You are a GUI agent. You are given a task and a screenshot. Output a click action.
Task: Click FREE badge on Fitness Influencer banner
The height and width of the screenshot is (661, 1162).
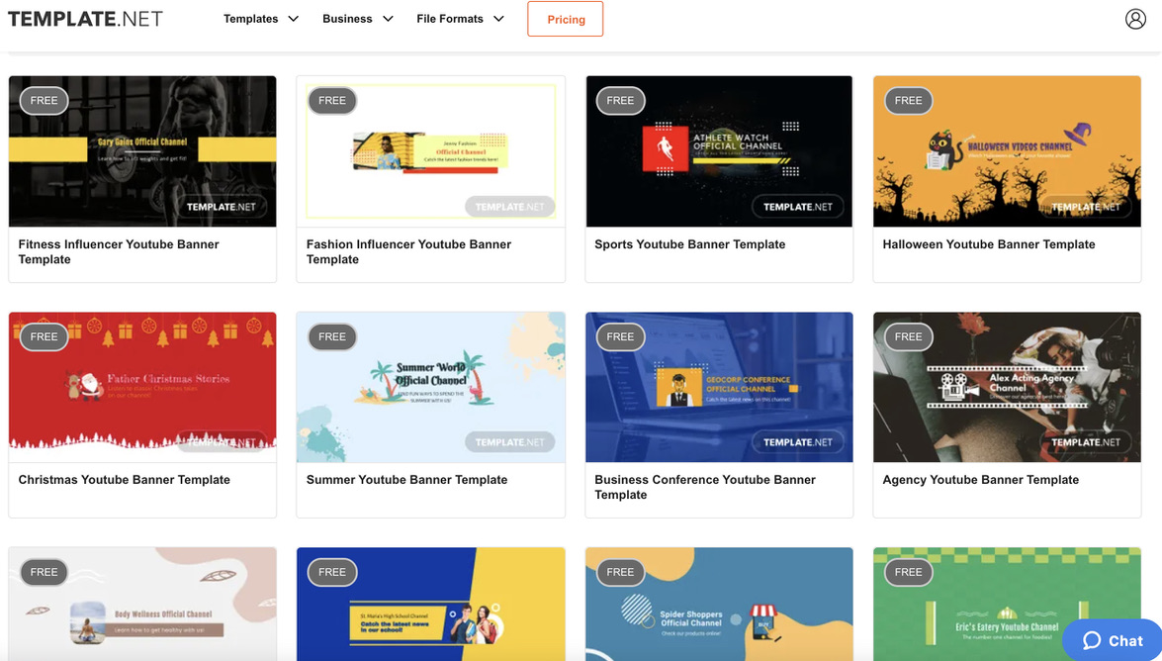pyautogui.click(x=45, y=100)
